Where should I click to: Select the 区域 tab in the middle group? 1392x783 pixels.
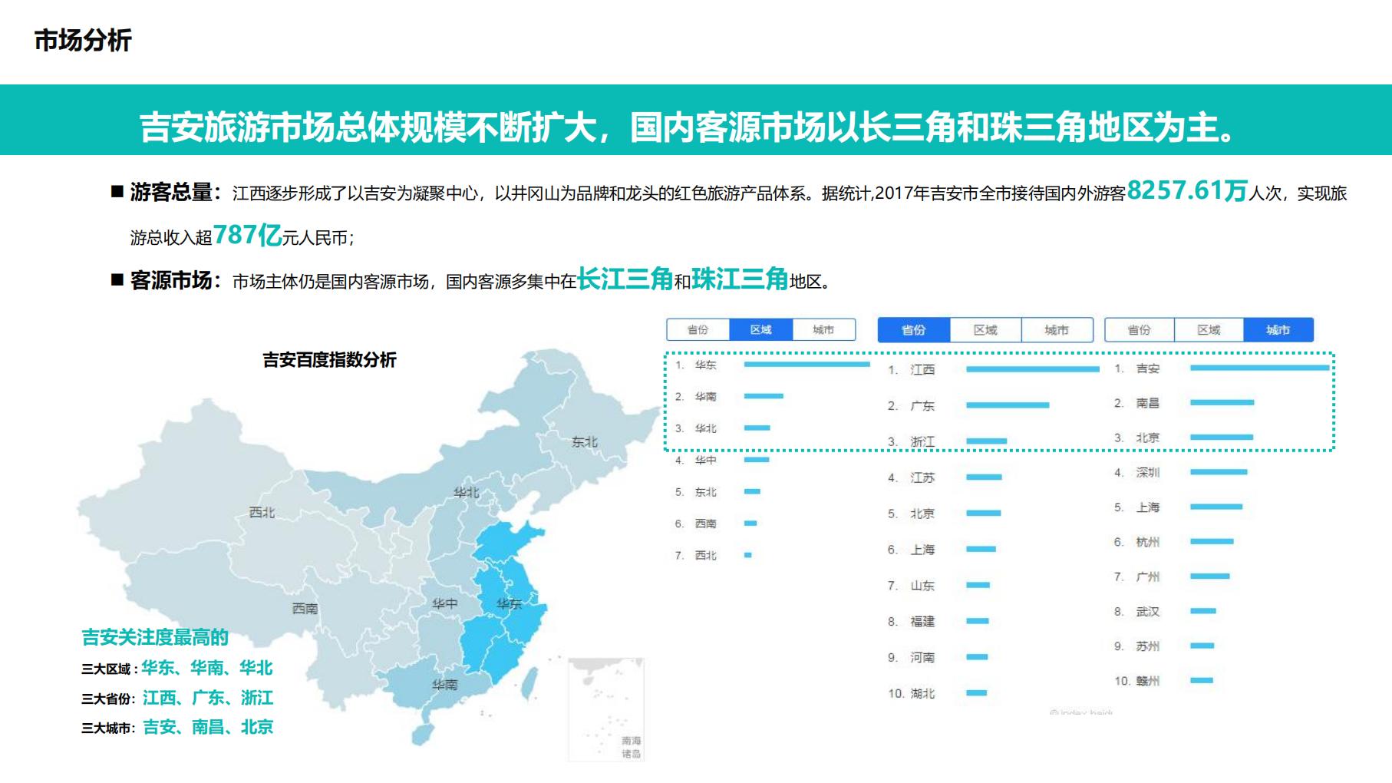coord(985,329)
